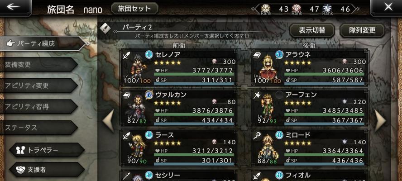This screenshot has width=402, height=181.
Task: Go back with the top-left arrow
Action: pos(14,7)
